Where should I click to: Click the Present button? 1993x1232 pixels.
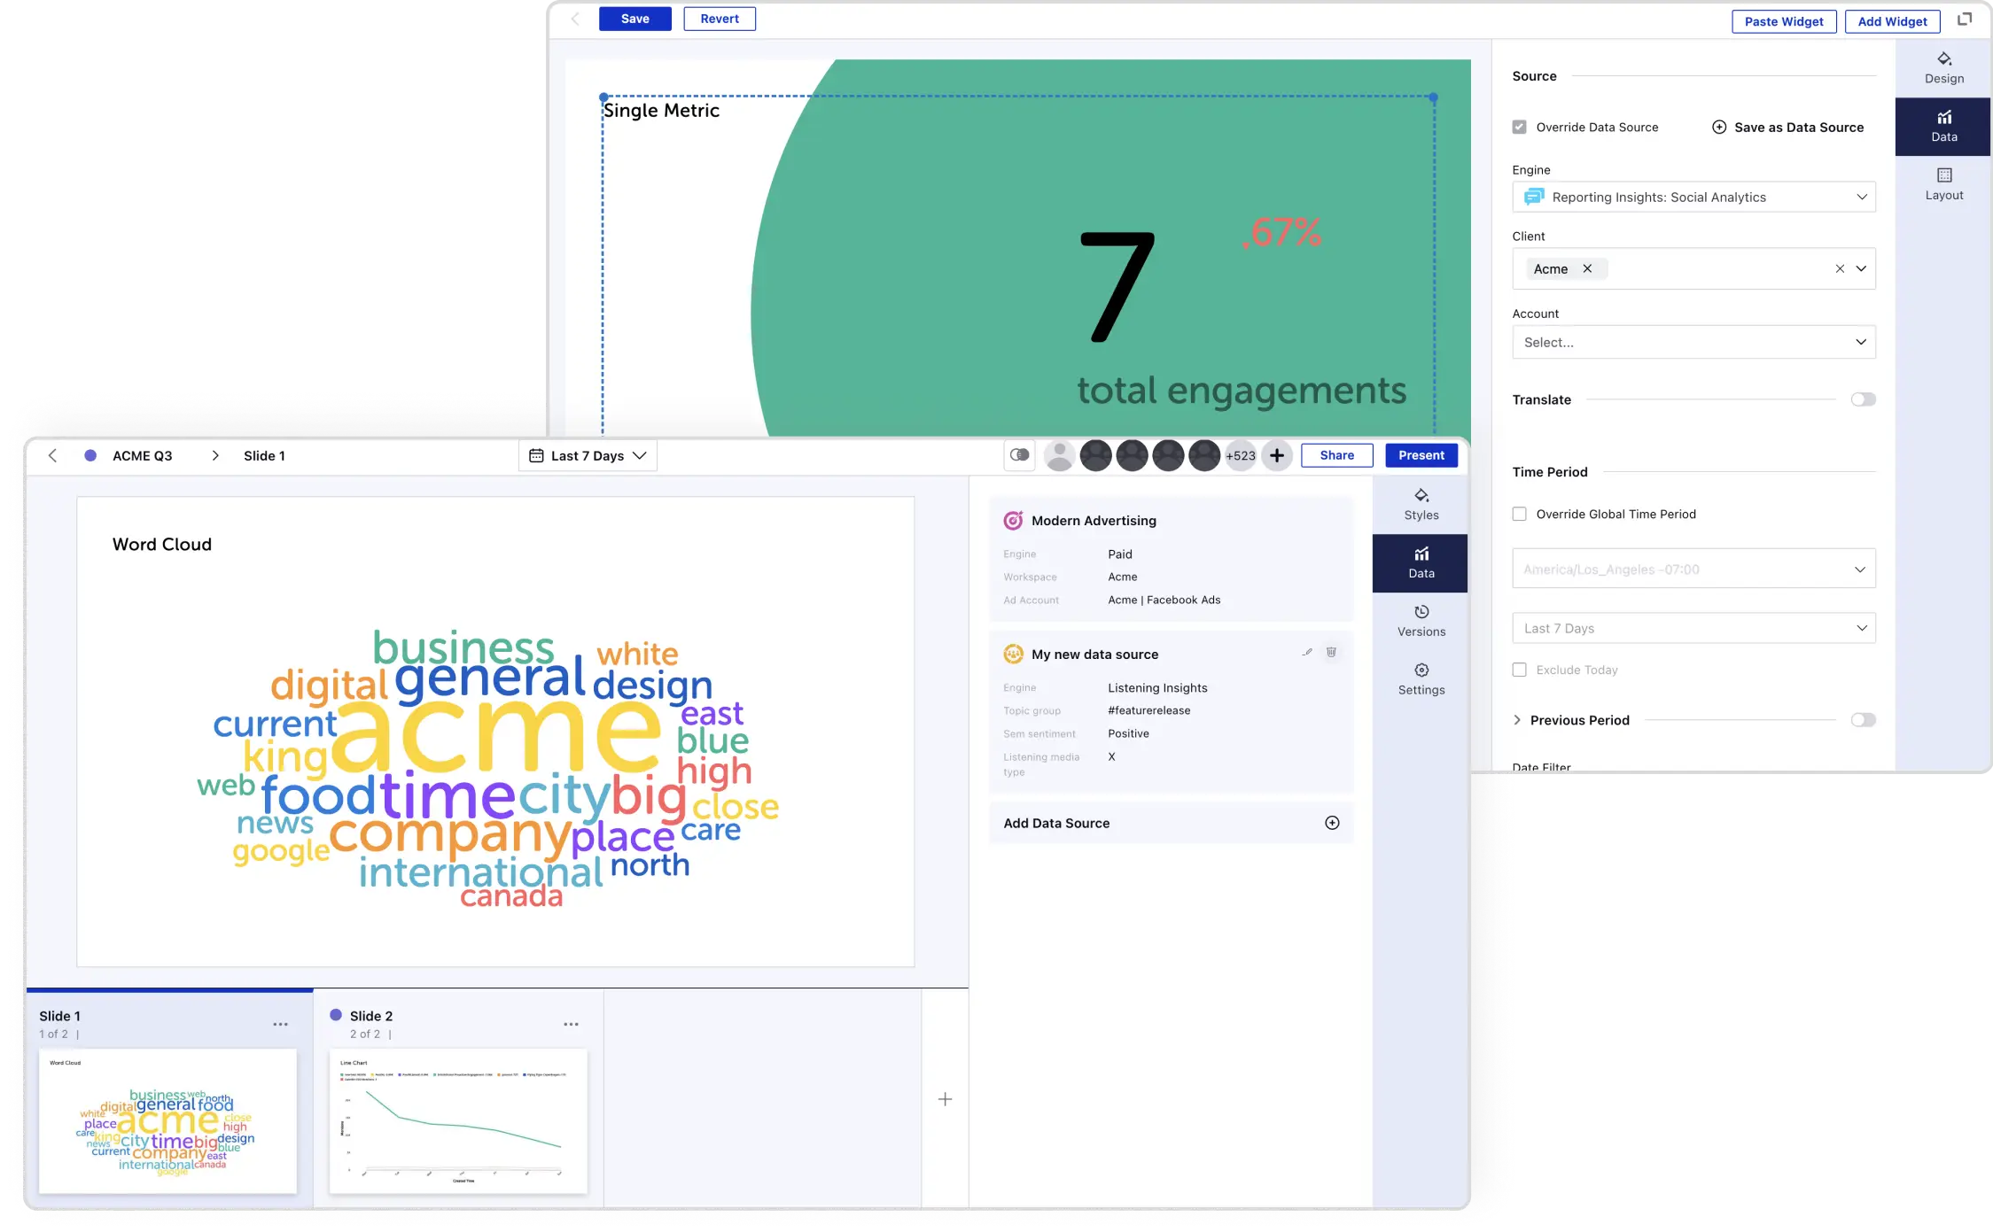click(x=1421, y=455)
